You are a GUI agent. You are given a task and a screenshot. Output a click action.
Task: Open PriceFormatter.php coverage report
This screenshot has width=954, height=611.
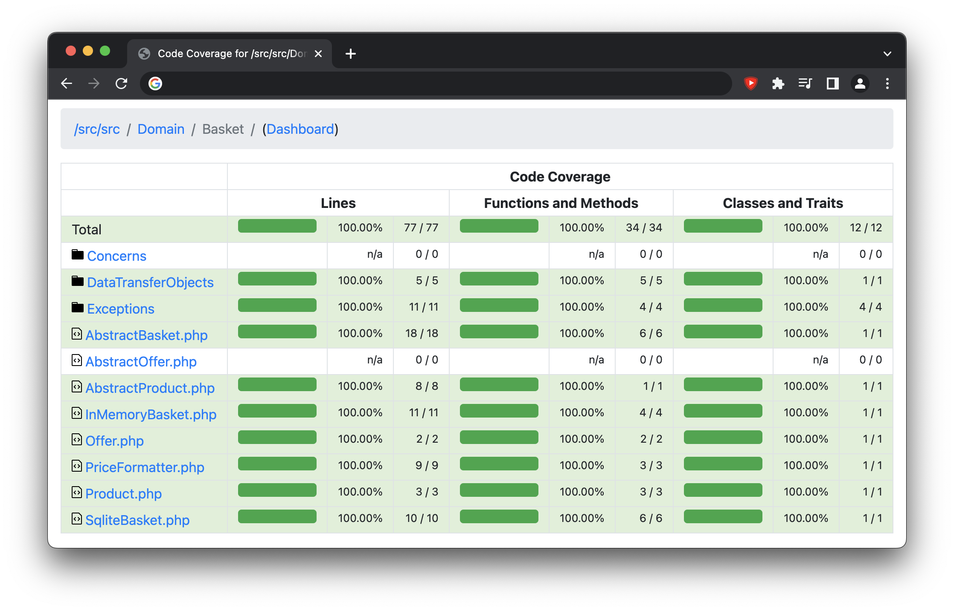[145, 467]
